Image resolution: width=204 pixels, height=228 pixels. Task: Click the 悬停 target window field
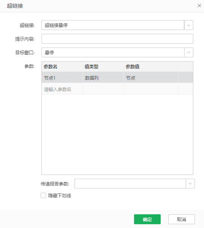tap(113, 53)
